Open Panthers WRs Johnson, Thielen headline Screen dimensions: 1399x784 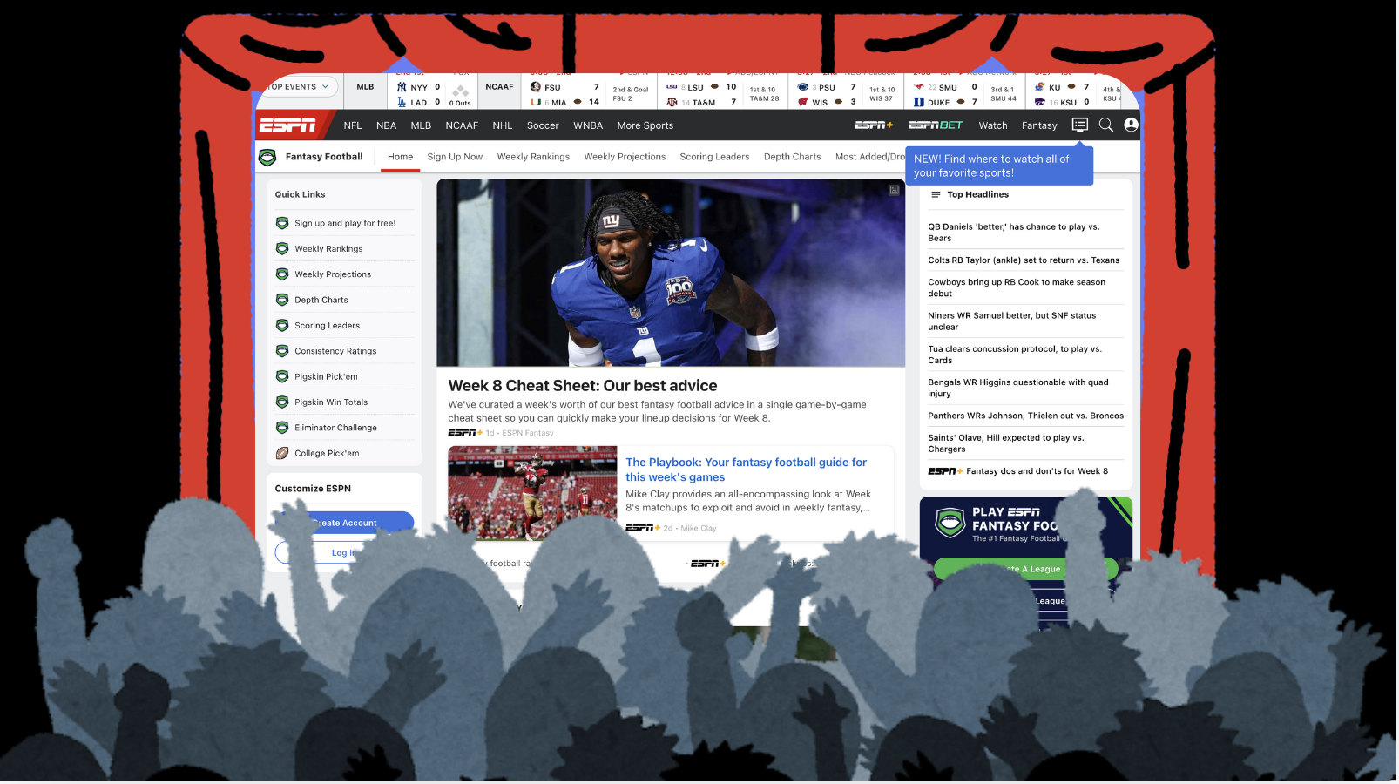[1025, 416]
